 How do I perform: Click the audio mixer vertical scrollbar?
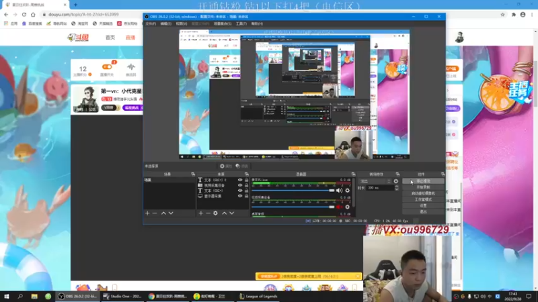point(353,192)
